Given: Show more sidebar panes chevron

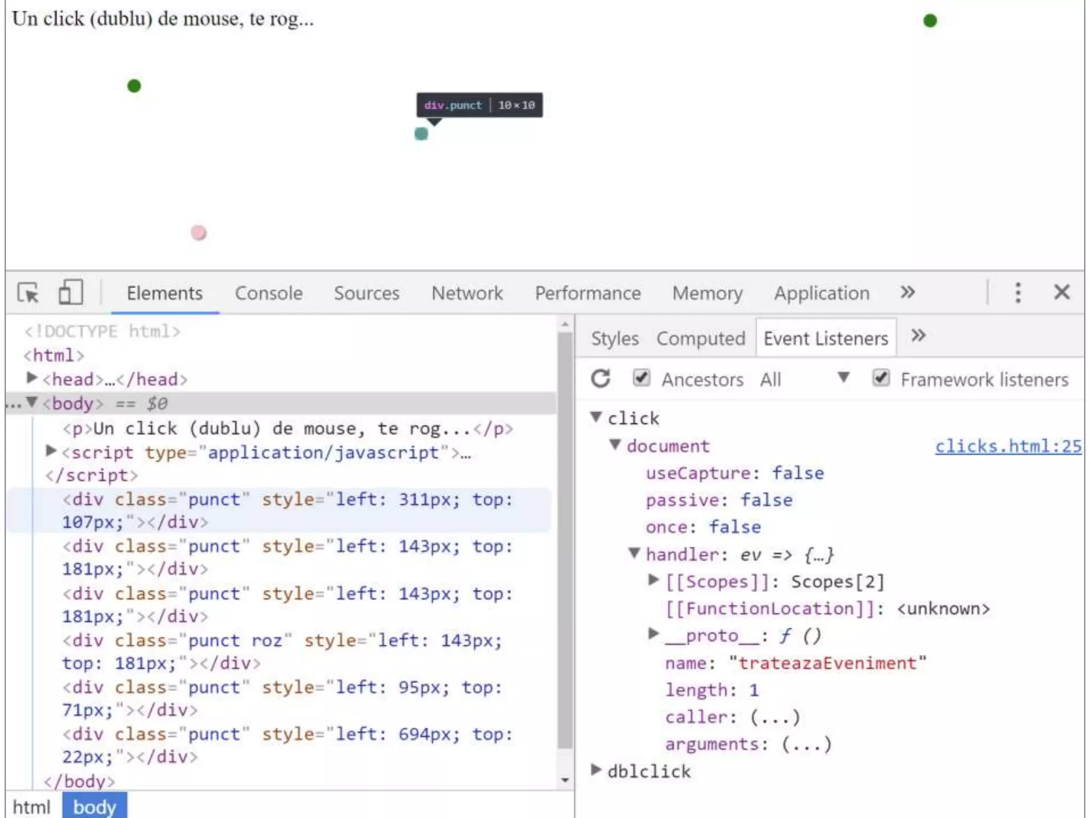Looking at the screenshot, I should tap(918, 336).
